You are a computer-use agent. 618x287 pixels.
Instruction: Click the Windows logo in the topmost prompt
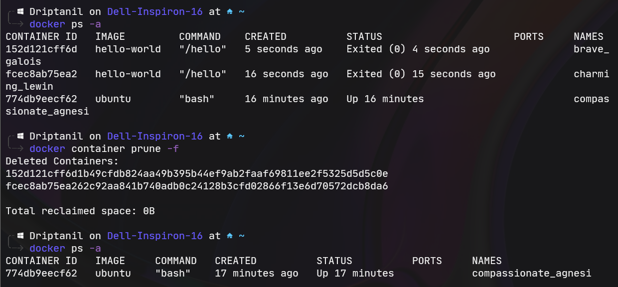(x=20, y=11)
